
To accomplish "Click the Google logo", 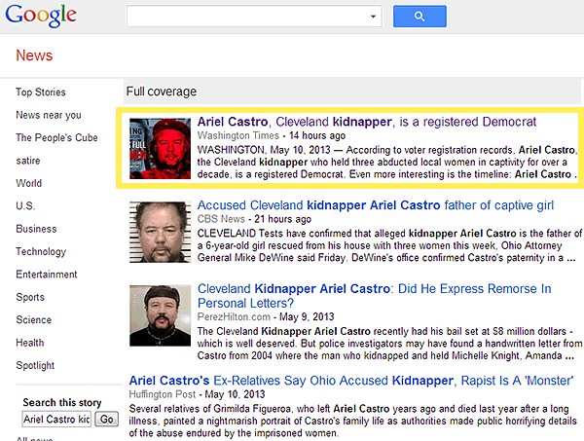I will click(x=41, y=16).
